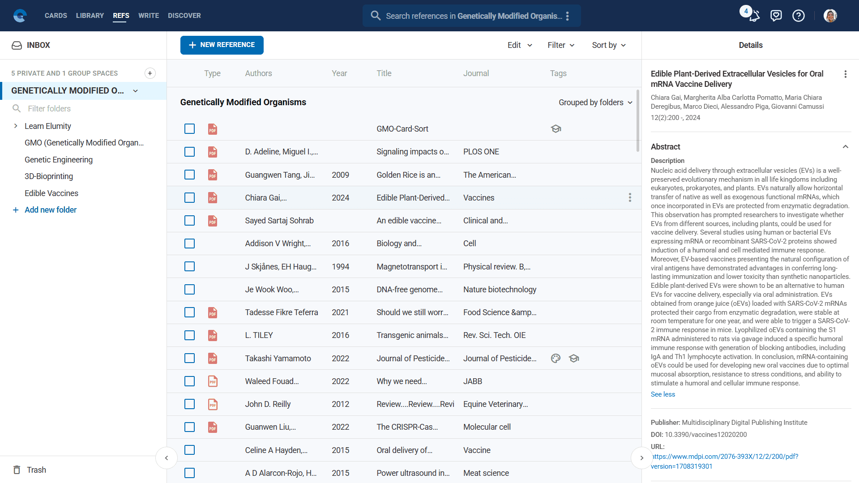The height and width of the screenshot is (483, 859).
Task: Click See less under the abstract
Action: point(662,394)
